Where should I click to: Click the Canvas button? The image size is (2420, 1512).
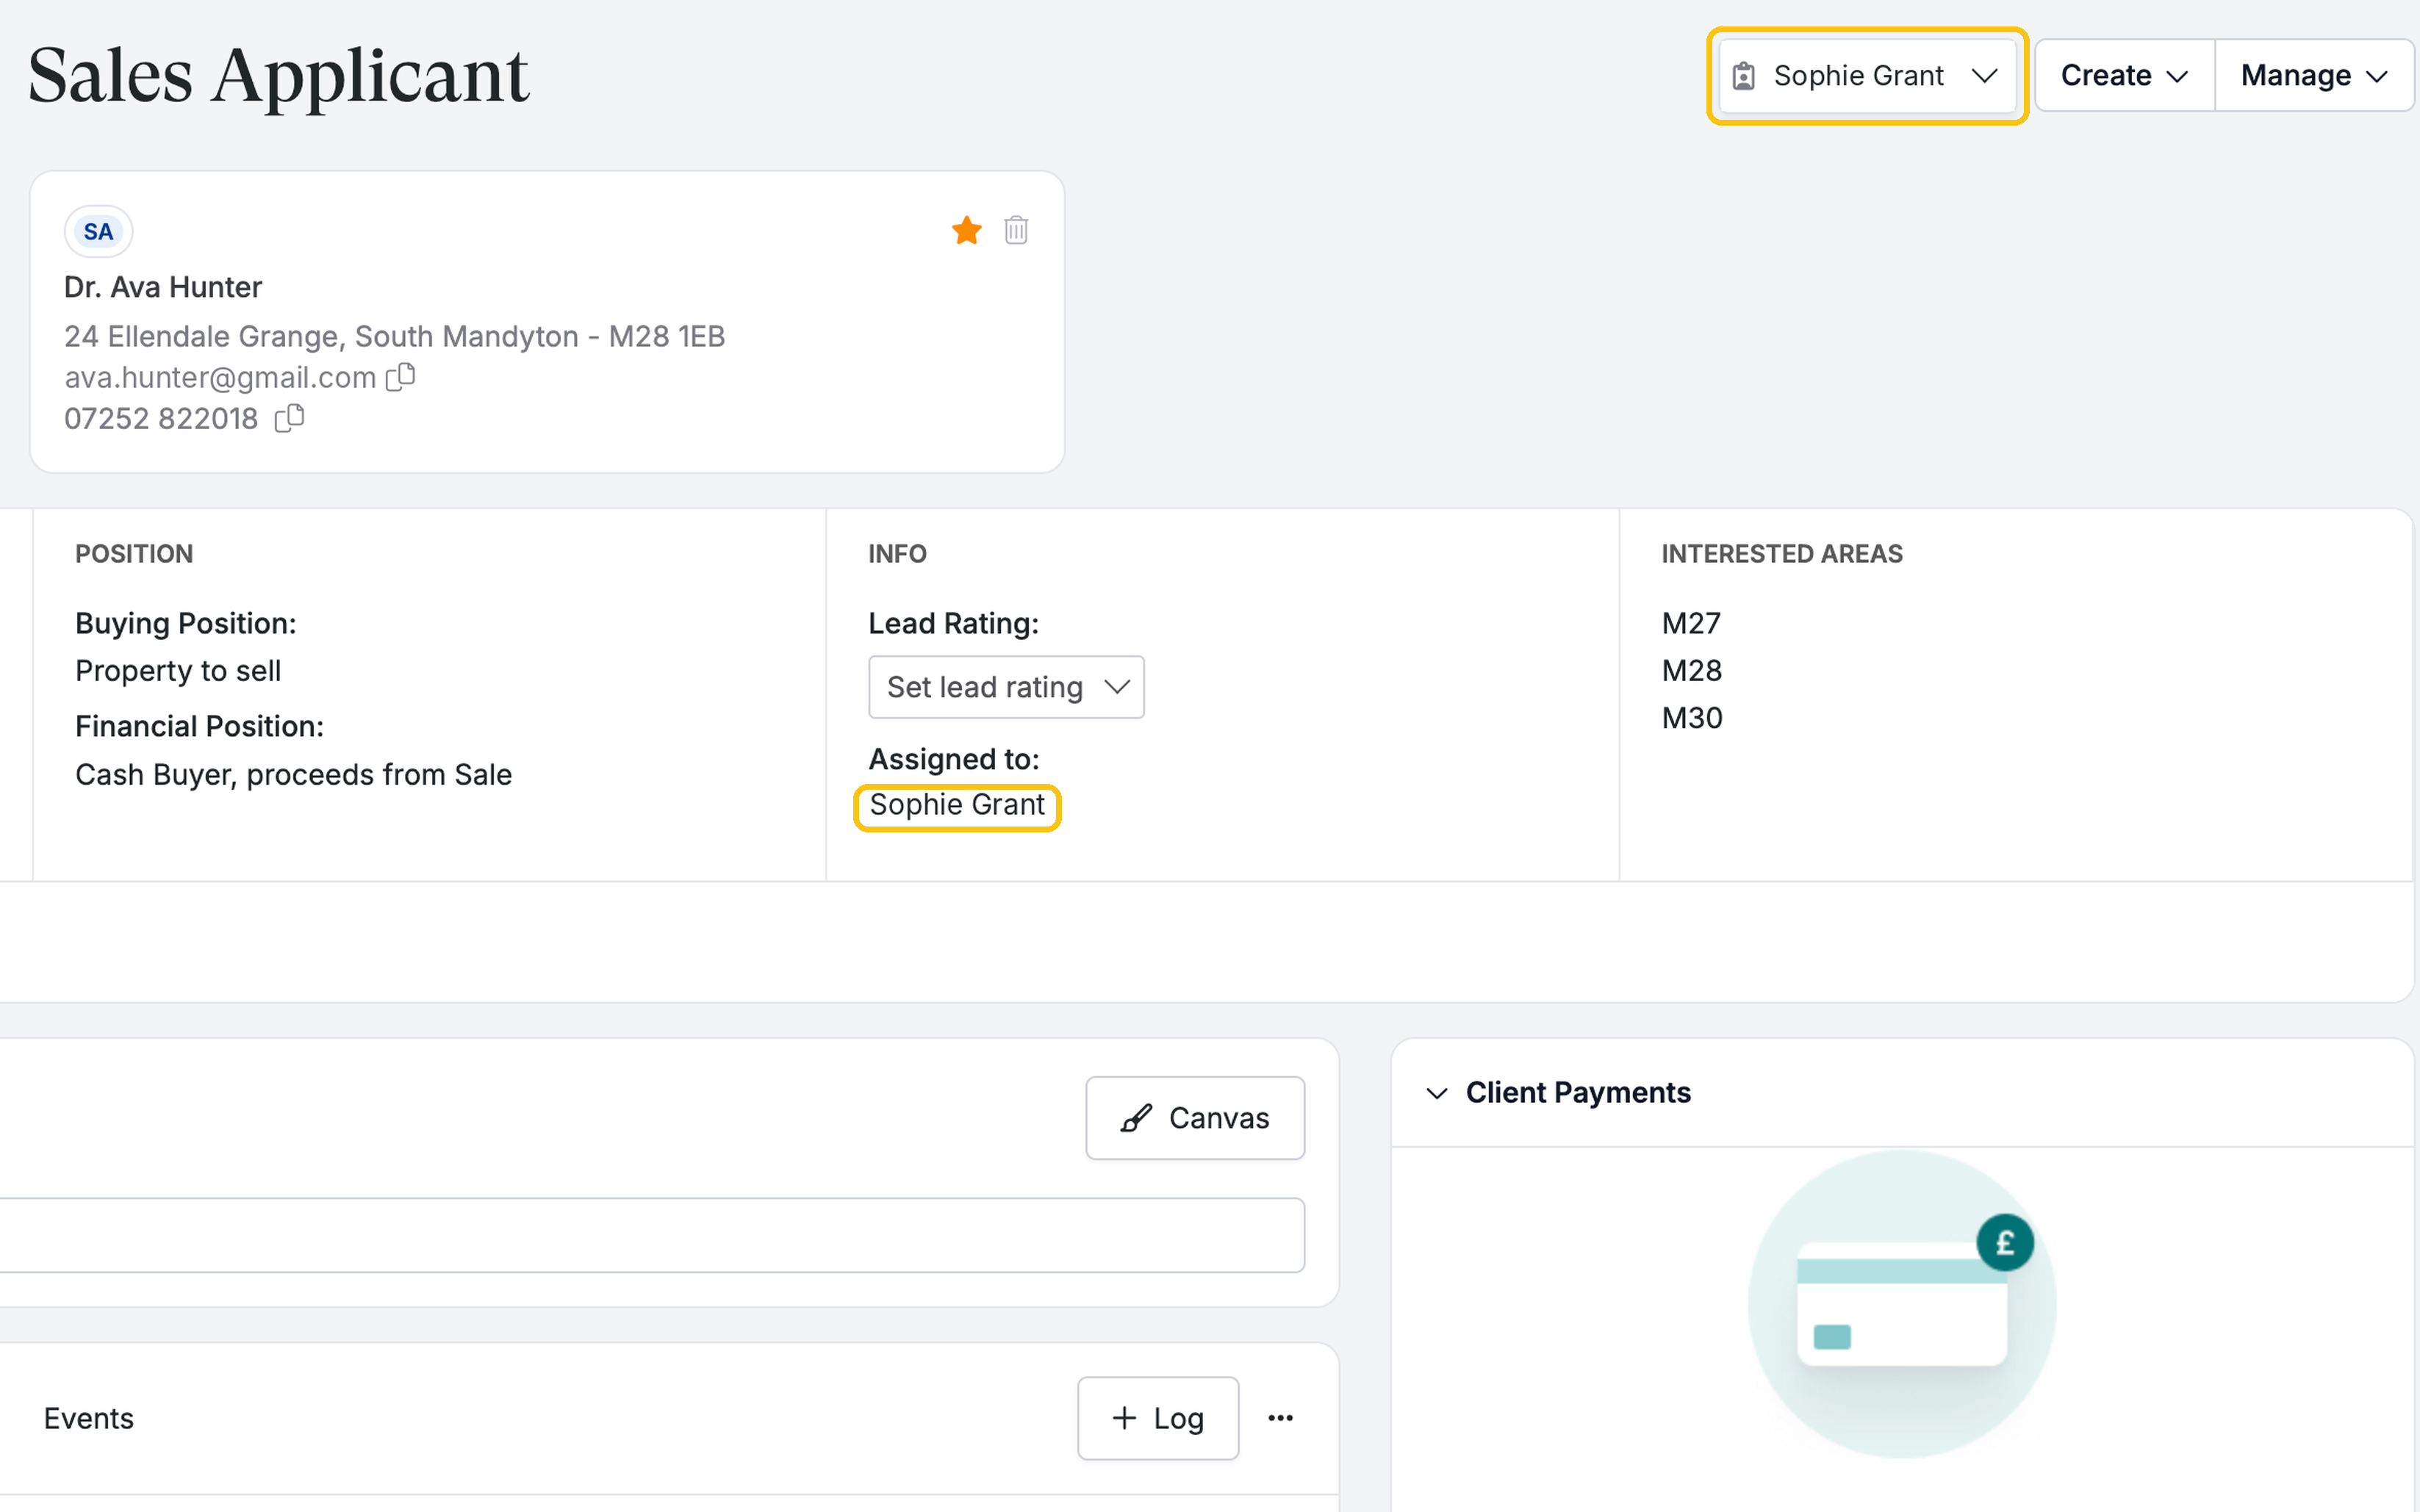click(1195, 1118)
